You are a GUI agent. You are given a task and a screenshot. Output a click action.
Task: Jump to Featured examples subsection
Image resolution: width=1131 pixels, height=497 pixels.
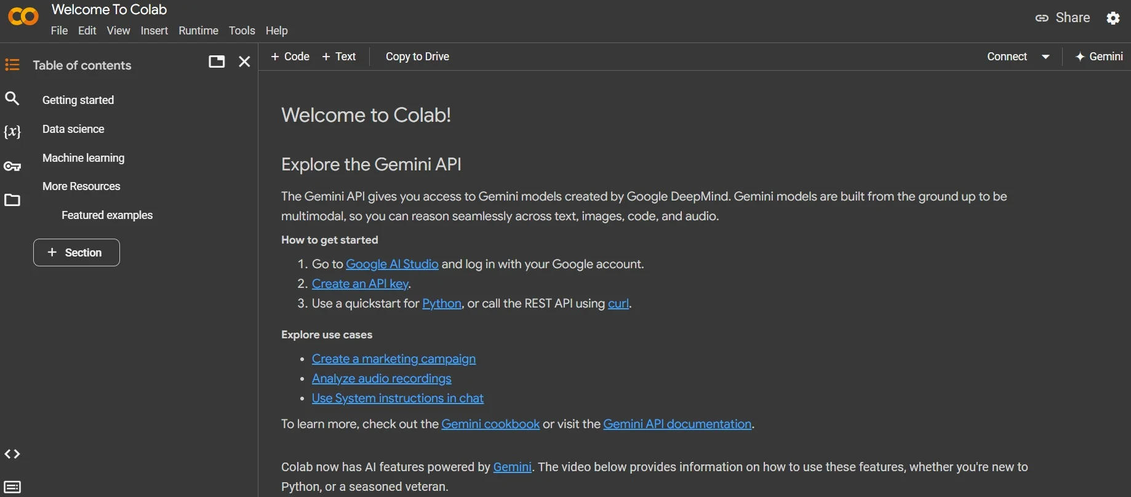[107, 215]
